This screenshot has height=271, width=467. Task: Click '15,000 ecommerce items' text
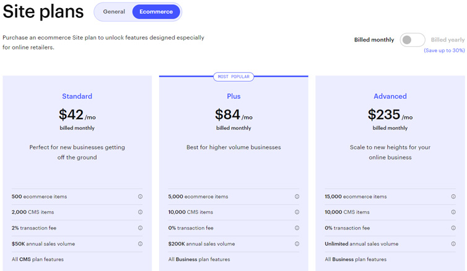tap(356, 197)
